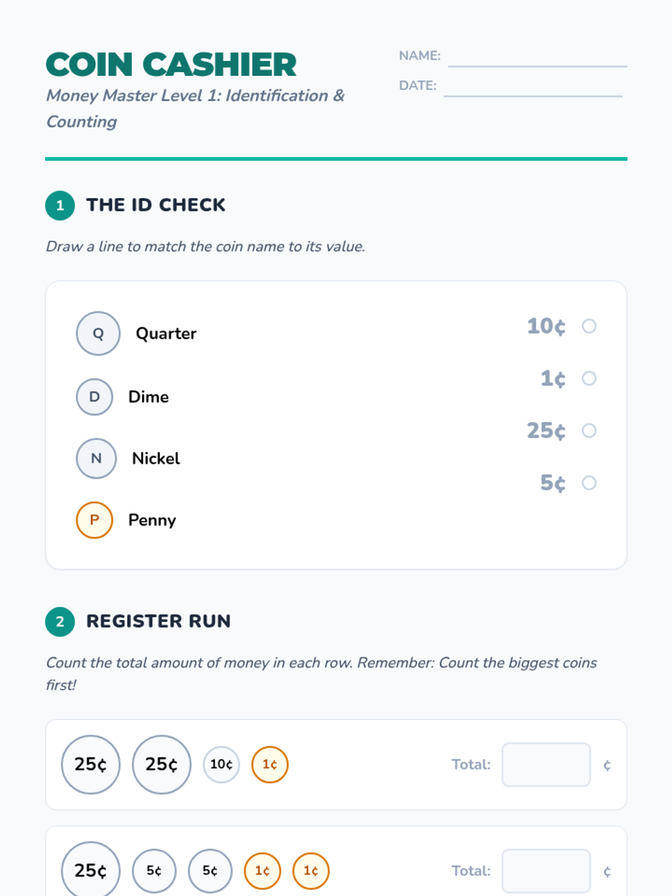Screen dimensions: 672x896
Task: Select the radio circle next to 1¢
Action: coord(589,379)
